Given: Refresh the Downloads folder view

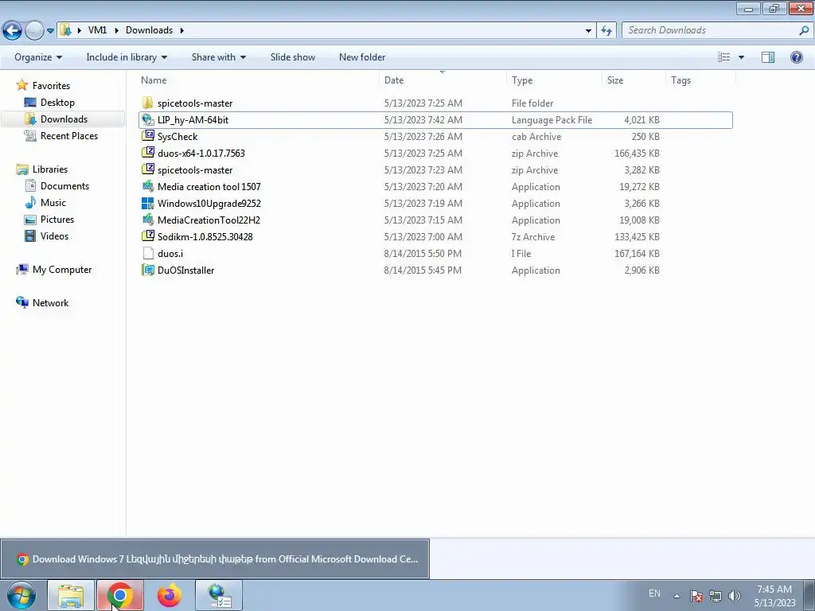Looking at the screenshot, I should [606, 31].
